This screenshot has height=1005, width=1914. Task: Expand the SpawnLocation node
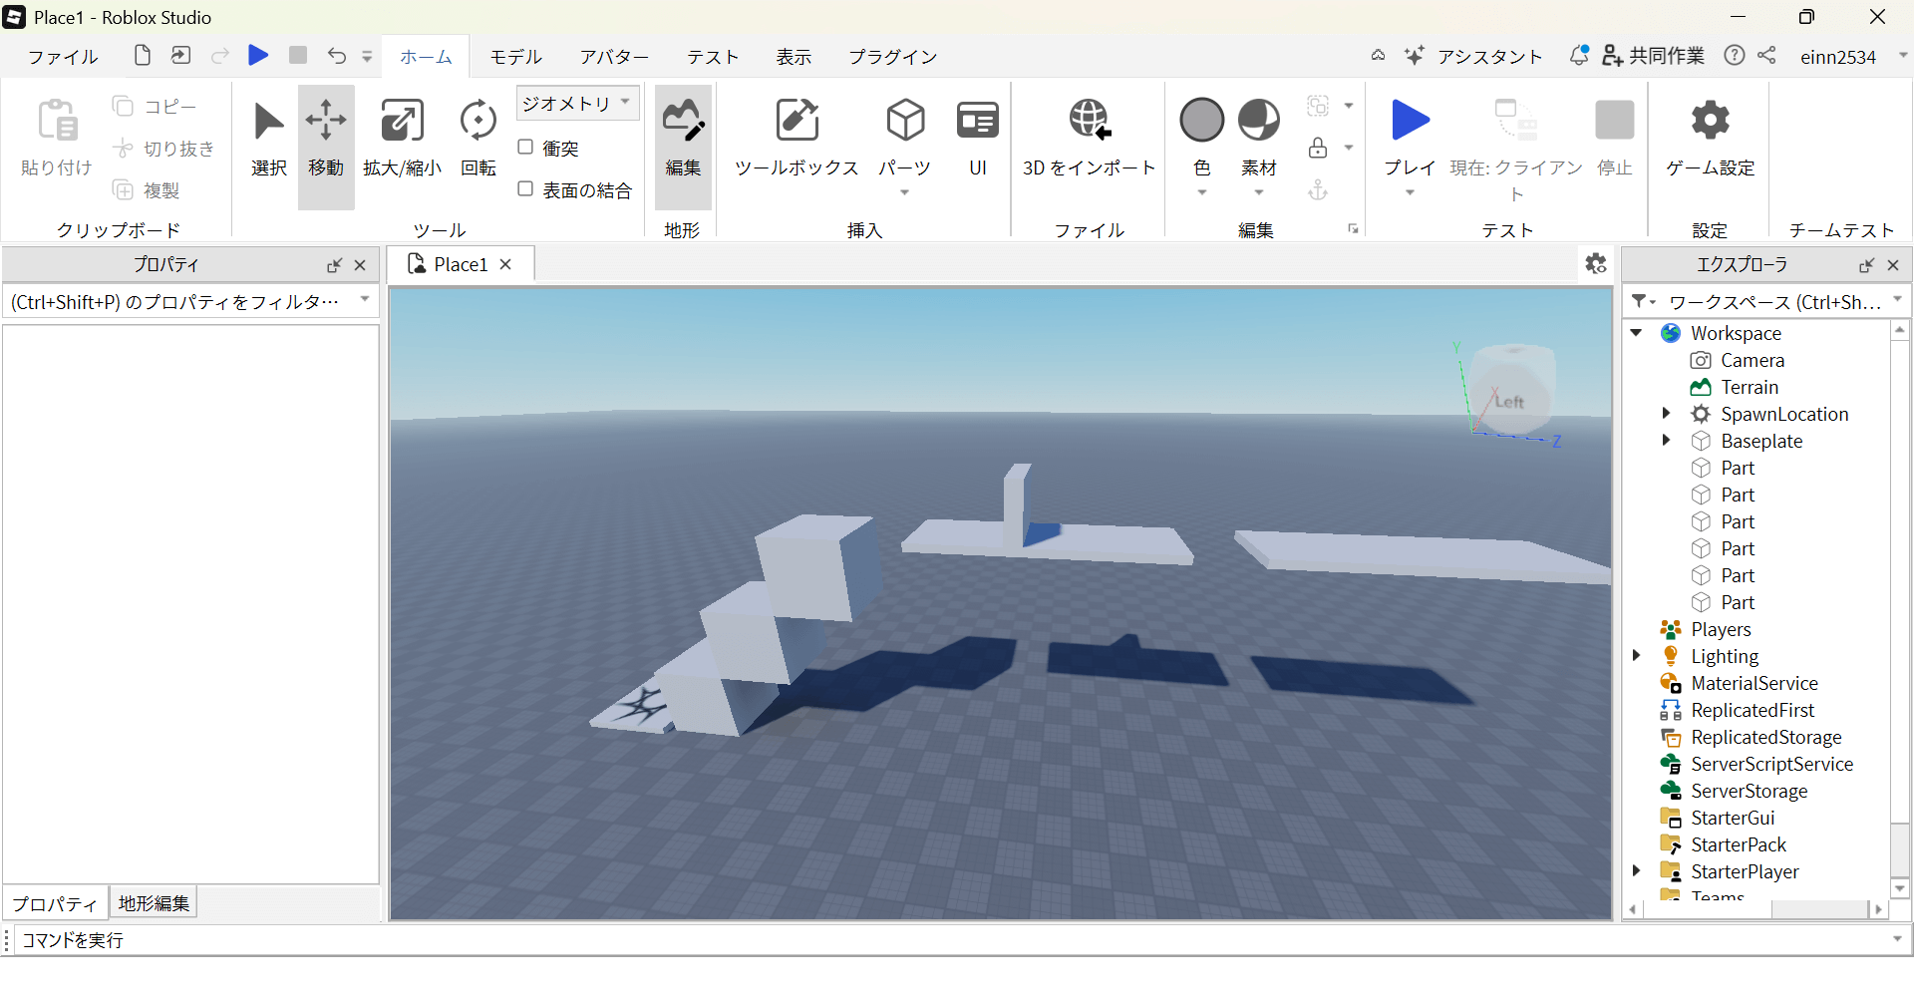point(1666,413)
